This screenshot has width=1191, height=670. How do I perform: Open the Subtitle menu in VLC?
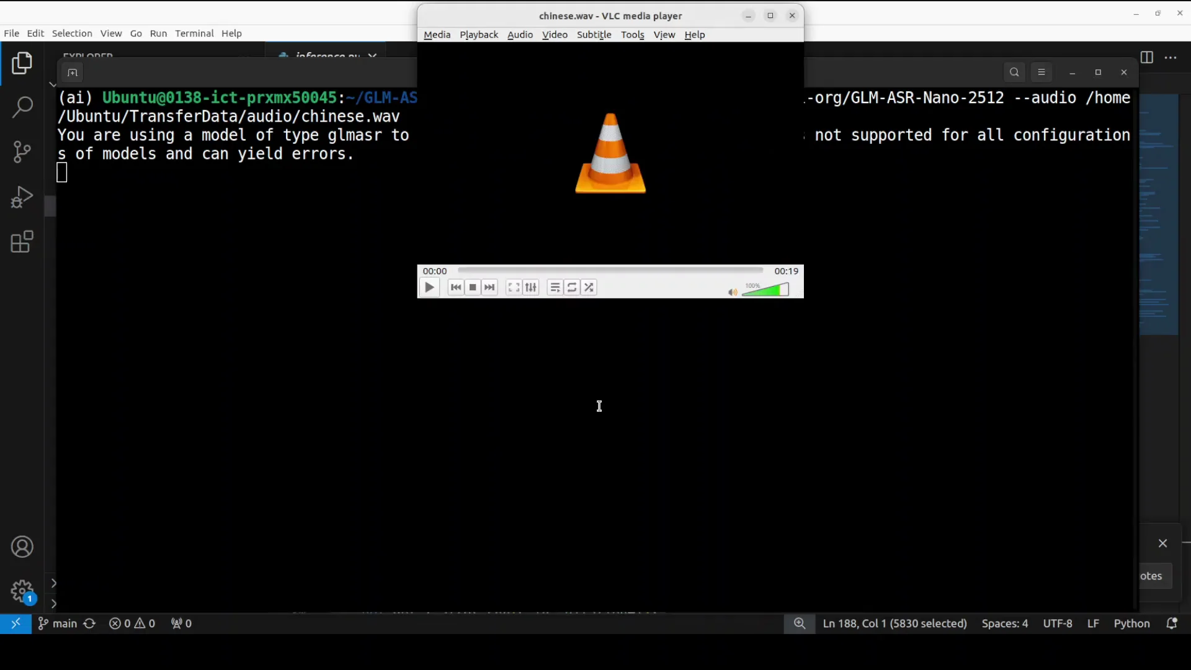[x=594, y=35]
